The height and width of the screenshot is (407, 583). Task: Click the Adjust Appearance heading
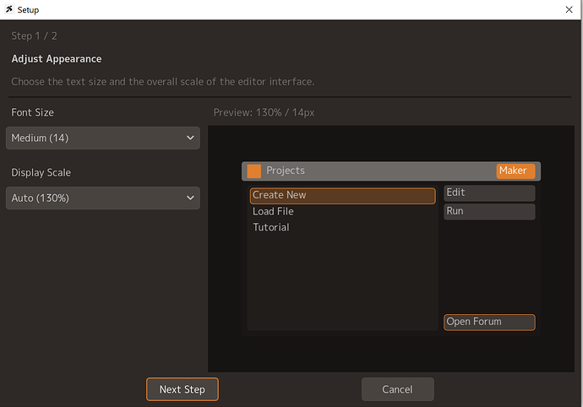tap(57, 59)
